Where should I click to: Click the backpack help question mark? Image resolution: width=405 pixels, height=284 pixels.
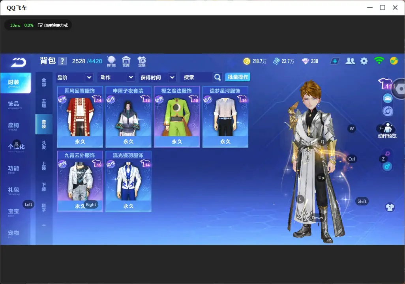[62, 61]
